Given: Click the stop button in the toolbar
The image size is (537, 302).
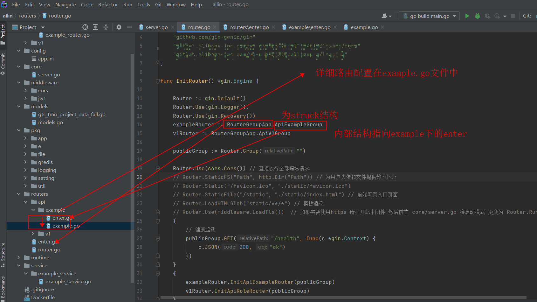Looking at the screenshot, I should (513, 16).
